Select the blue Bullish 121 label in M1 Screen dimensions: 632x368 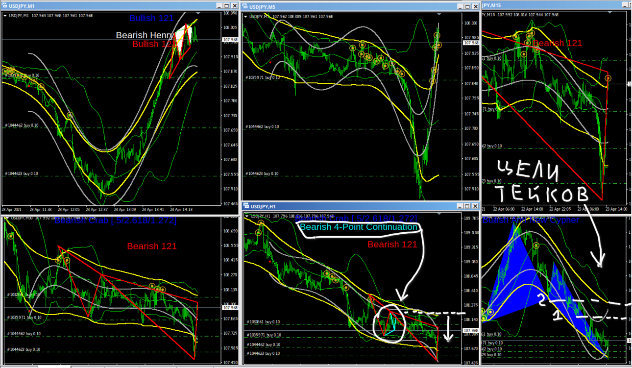coord(151,18)
